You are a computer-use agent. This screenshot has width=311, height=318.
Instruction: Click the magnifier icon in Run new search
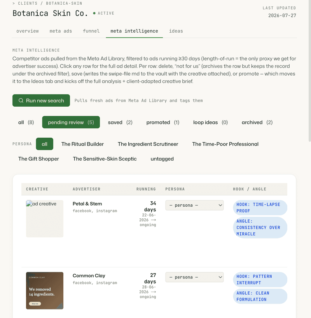click(x=21, y=100)
